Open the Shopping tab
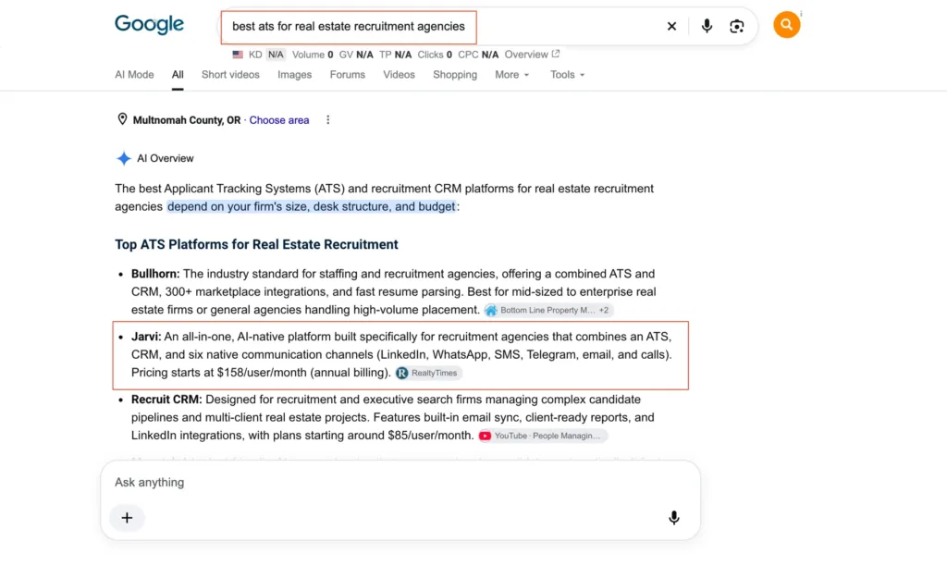Image resolution: width=947 pixels, height=566 pixels. 455,75
